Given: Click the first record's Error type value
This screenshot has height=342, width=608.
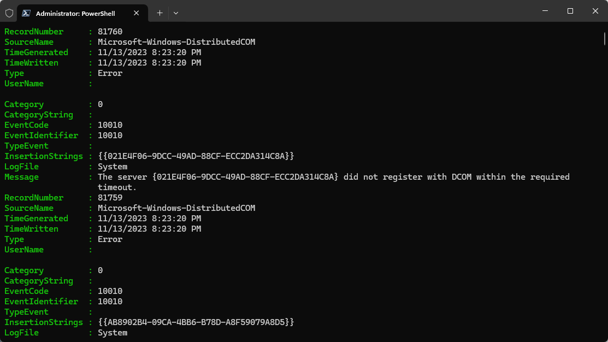Looking at the screenshot, I should tap(110, 73).
